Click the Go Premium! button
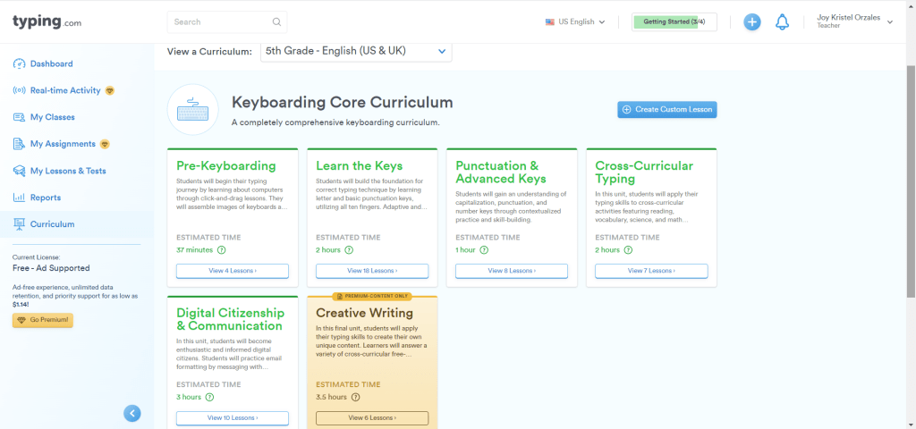 (42, 320)
